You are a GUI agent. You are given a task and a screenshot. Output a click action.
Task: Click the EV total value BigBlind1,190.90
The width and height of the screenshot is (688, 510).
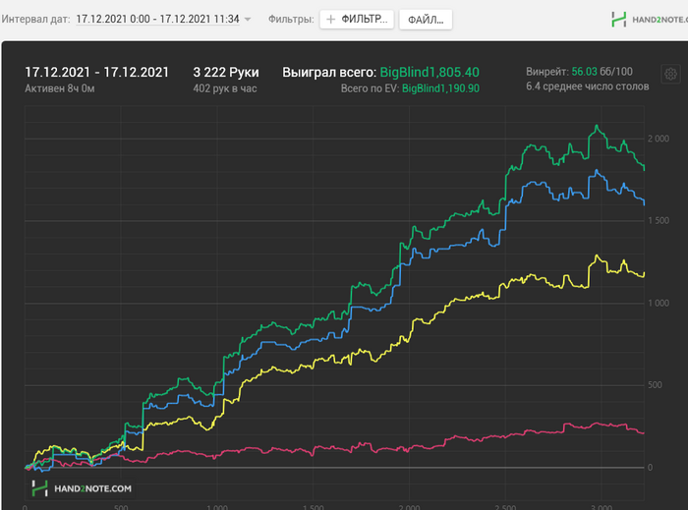440,88
